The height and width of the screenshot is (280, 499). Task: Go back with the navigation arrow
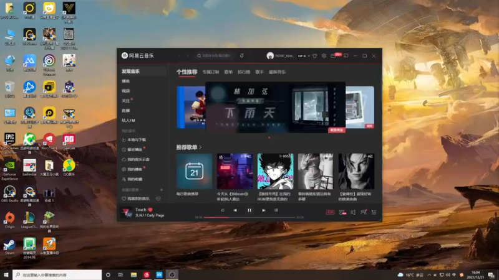pyautogui.click(x=179, y=55)
